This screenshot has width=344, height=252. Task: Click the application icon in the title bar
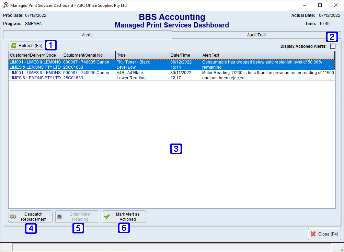[x=6, y=5]
